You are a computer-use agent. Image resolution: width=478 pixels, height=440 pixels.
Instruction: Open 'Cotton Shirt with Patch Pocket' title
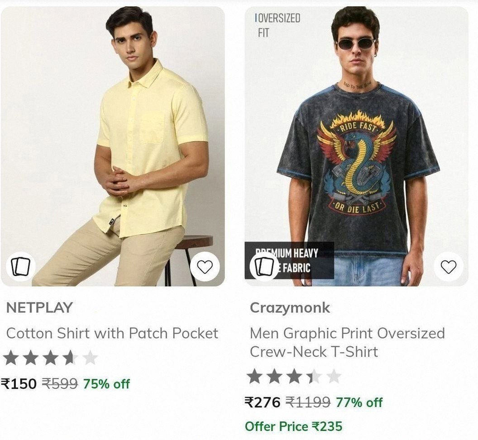[112, 333]
